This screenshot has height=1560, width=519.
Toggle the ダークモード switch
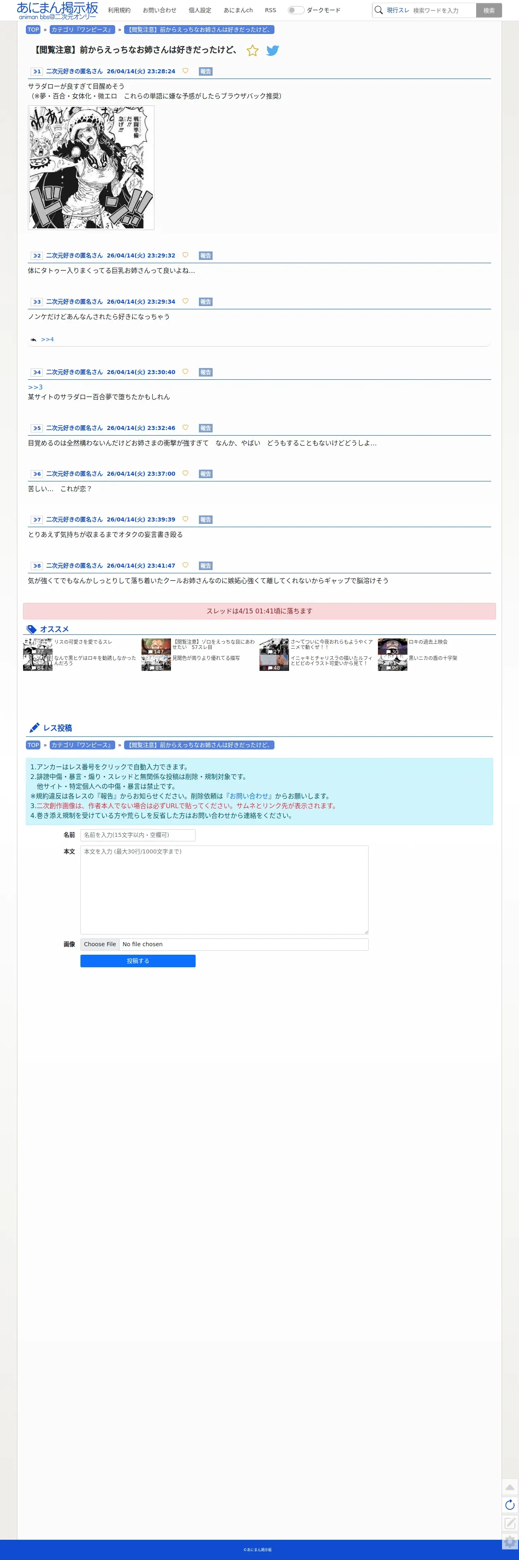click(x=296, y=10)
